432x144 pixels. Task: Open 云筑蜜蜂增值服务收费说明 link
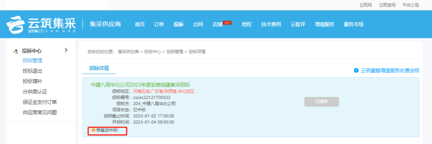390,70
